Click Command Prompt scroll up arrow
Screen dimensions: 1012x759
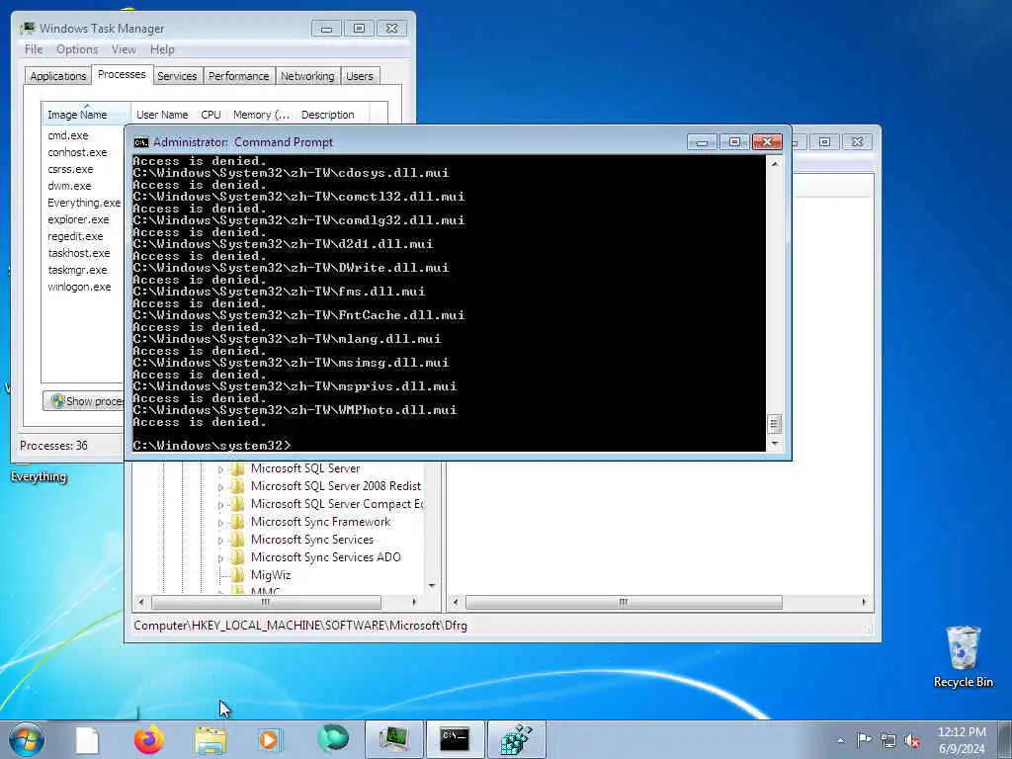tap(775, 163)
